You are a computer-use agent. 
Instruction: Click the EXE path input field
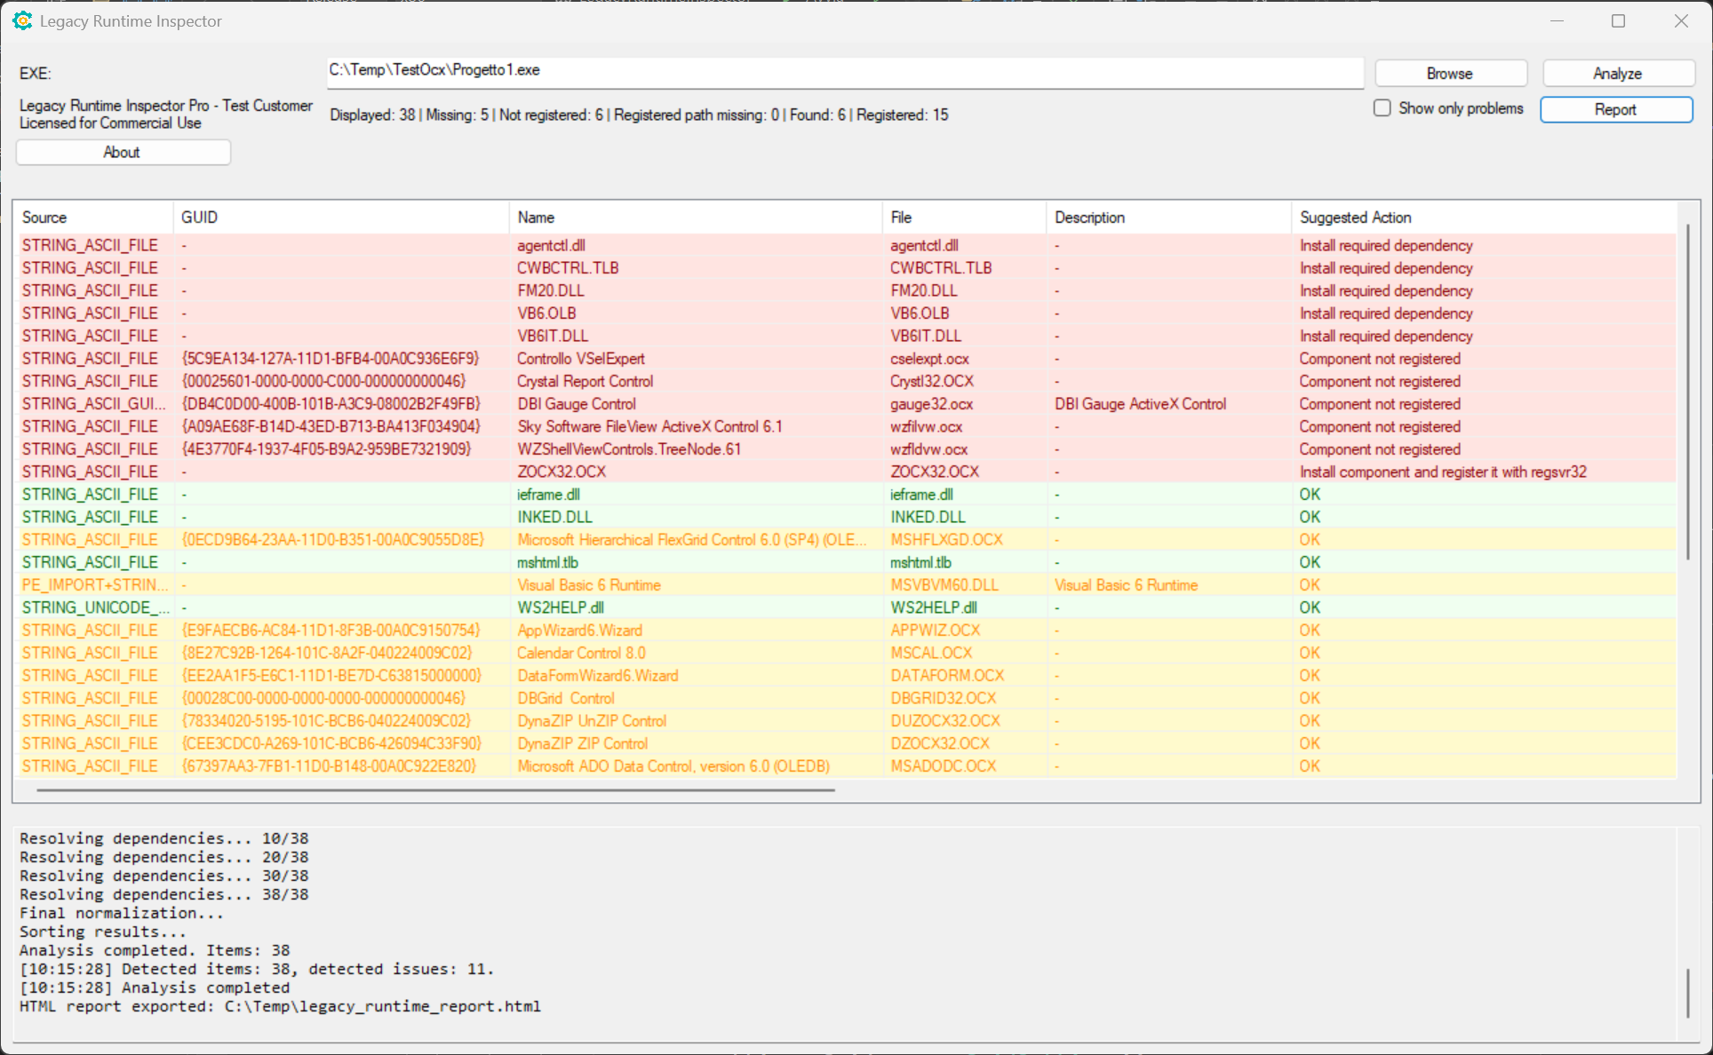tap(845, 73)
